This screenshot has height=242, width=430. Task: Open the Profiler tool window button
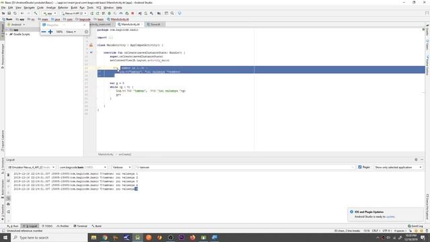click(62, 226)
